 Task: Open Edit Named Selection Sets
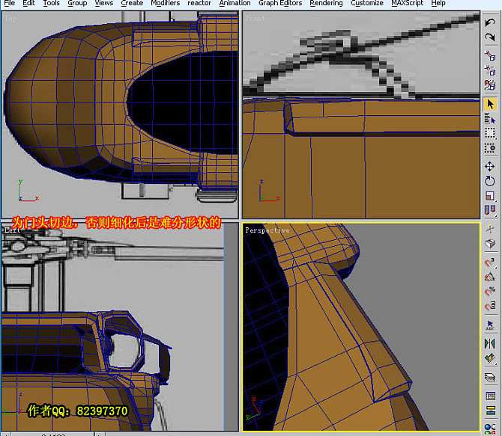pyautogui.click(x=489, y=325)
